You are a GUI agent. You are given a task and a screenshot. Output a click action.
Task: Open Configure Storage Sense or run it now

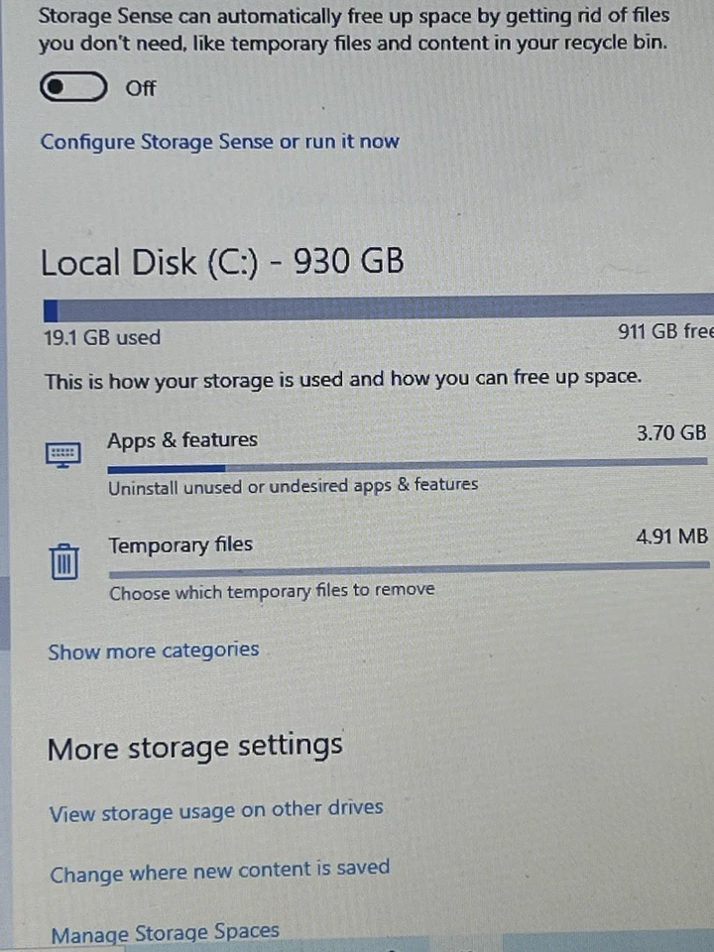click(219, 142)
